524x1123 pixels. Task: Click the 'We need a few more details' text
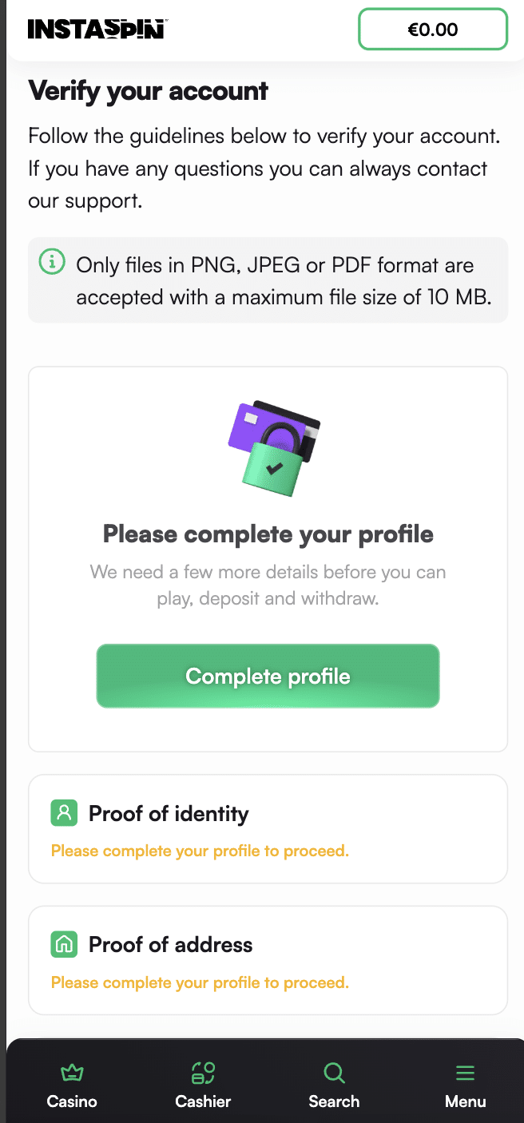click(x=268, y=585)
